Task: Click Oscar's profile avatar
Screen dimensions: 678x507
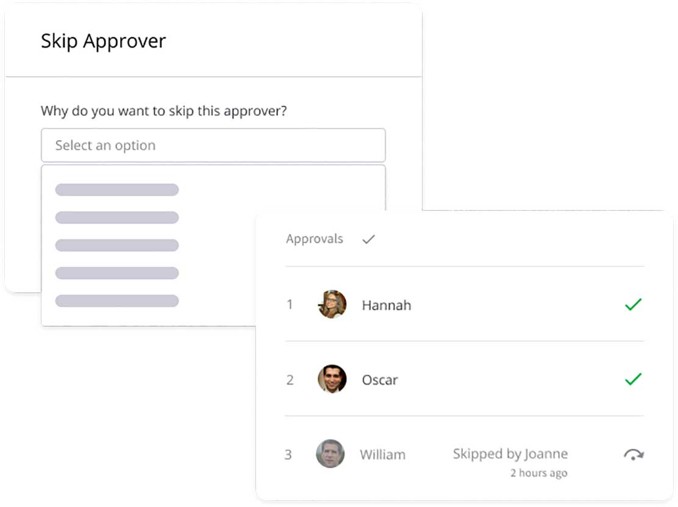Action: point(332,379)
